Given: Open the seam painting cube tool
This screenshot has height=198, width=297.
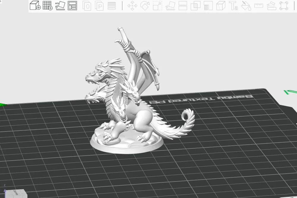Looking at the screenshot, I should [x=221, y=6].
